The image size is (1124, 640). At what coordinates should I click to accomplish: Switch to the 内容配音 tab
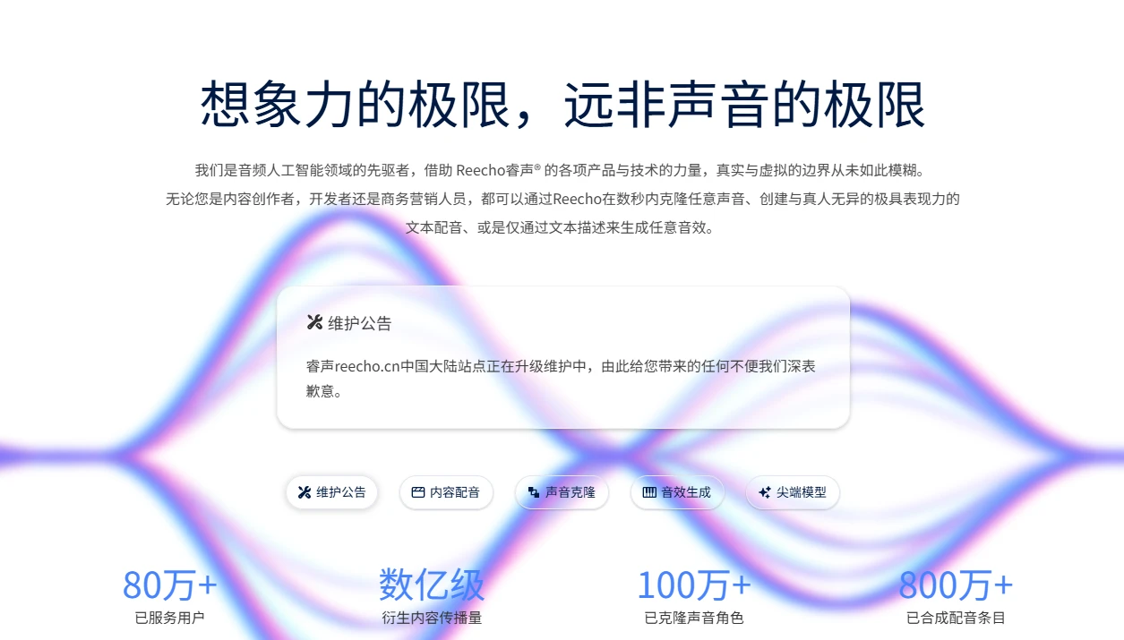click(x=446, y=492)
